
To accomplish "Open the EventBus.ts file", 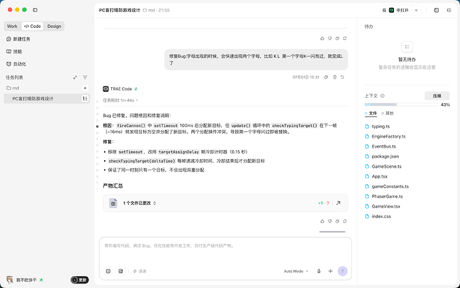I will click(381, 146).
